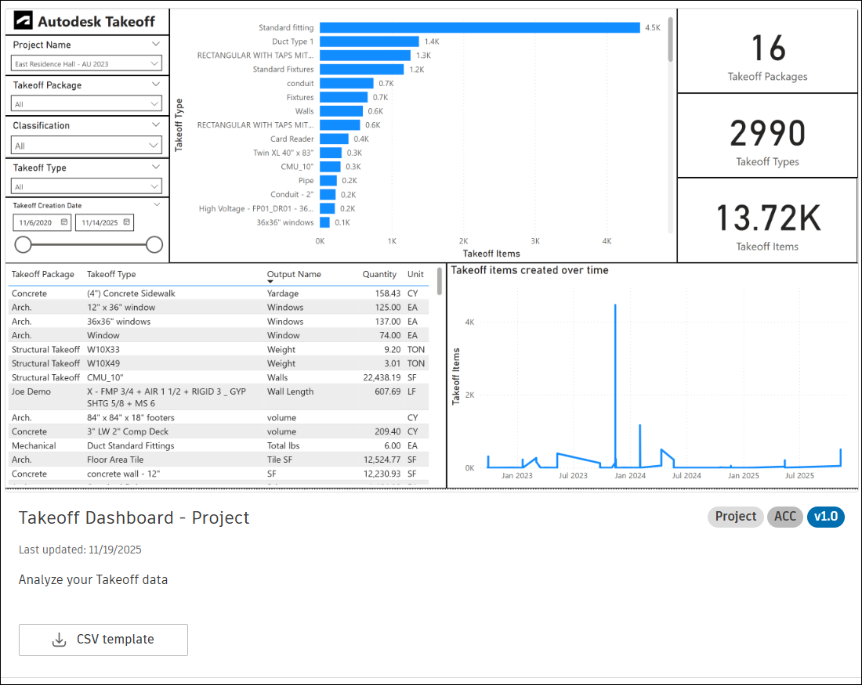
Task: Select the CMU_10" bar in chart
Action: coord(330,167)
